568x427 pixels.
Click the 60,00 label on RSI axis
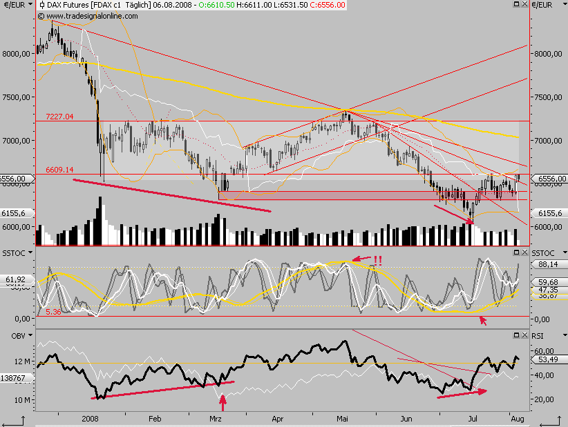tap(545, 351)
